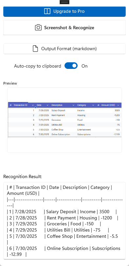Click the Upgrade to Pro button
Screen dimensions: 129x266
point(64,11)
